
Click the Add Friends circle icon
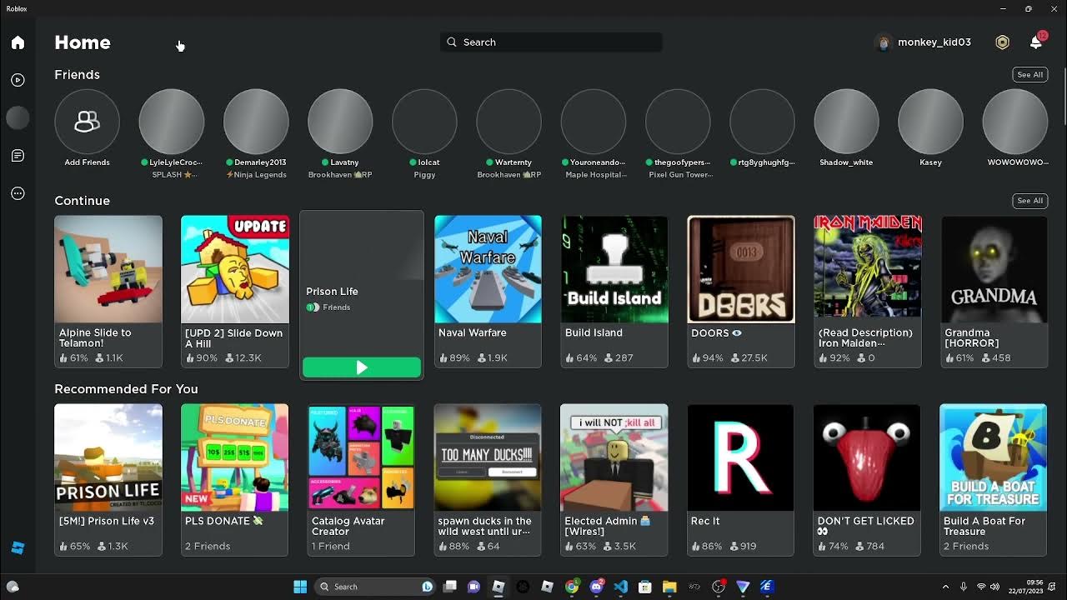pos(87,122)
